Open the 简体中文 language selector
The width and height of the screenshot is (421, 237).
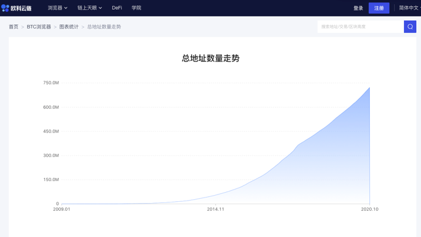409,8
